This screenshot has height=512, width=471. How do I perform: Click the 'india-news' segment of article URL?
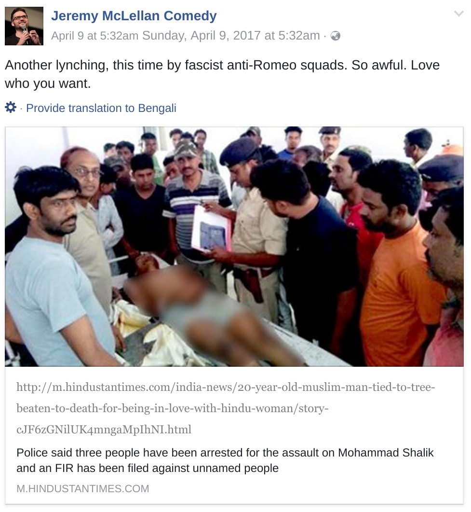204,387
